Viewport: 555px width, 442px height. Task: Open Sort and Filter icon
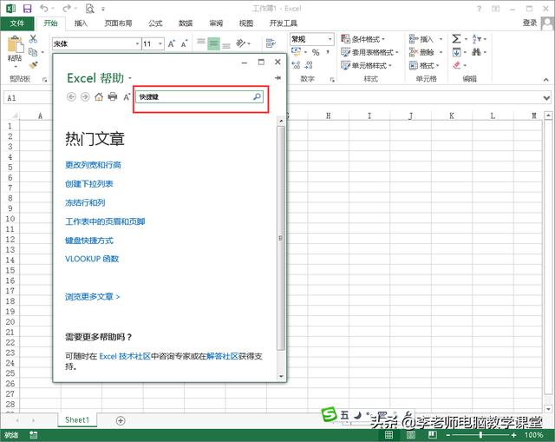tap(476, 38)
